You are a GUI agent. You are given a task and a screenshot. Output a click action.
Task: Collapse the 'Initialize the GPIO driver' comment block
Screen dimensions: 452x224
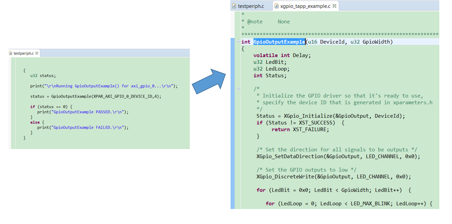[x=238, y=89]
